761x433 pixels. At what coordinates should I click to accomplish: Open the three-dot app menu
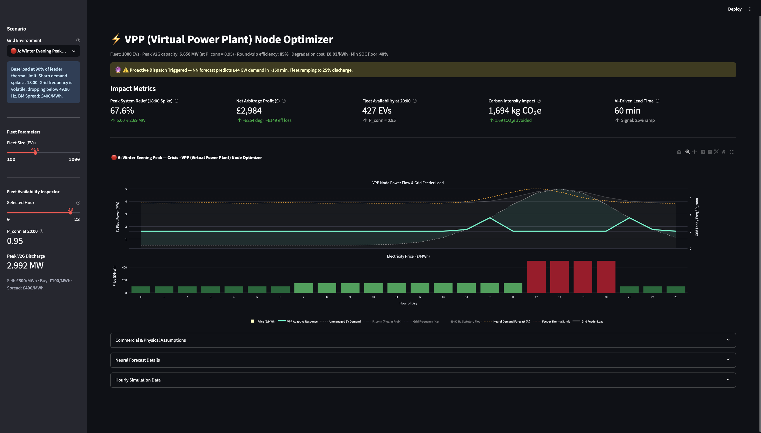point(750,9)
